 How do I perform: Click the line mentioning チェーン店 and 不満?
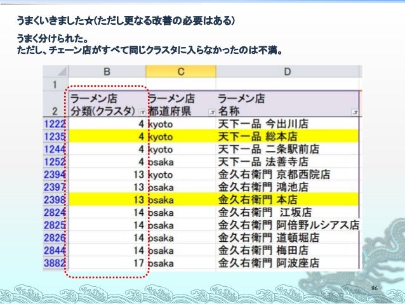point(150,50)
